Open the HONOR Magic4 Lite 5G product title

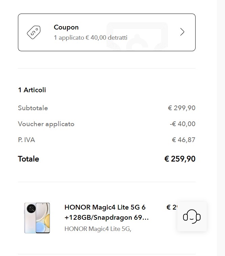click(106, 212)
